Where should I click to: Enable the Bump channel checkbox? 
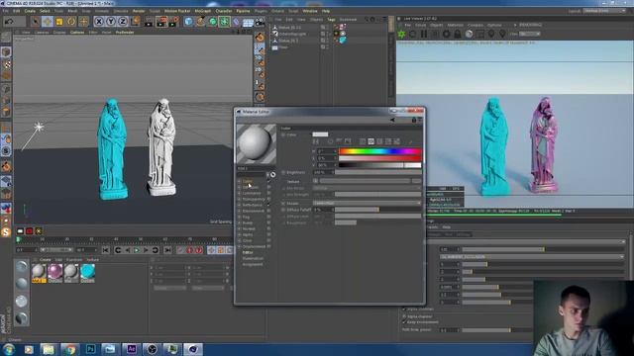click(x=268, y=222)
